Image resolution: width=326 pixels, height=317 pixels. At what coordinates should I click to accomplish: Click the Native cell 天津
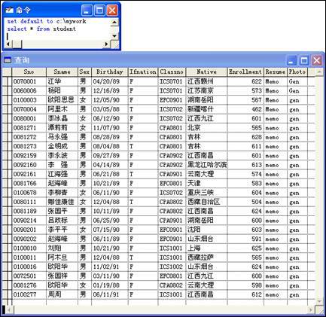[x=206, y=184]
